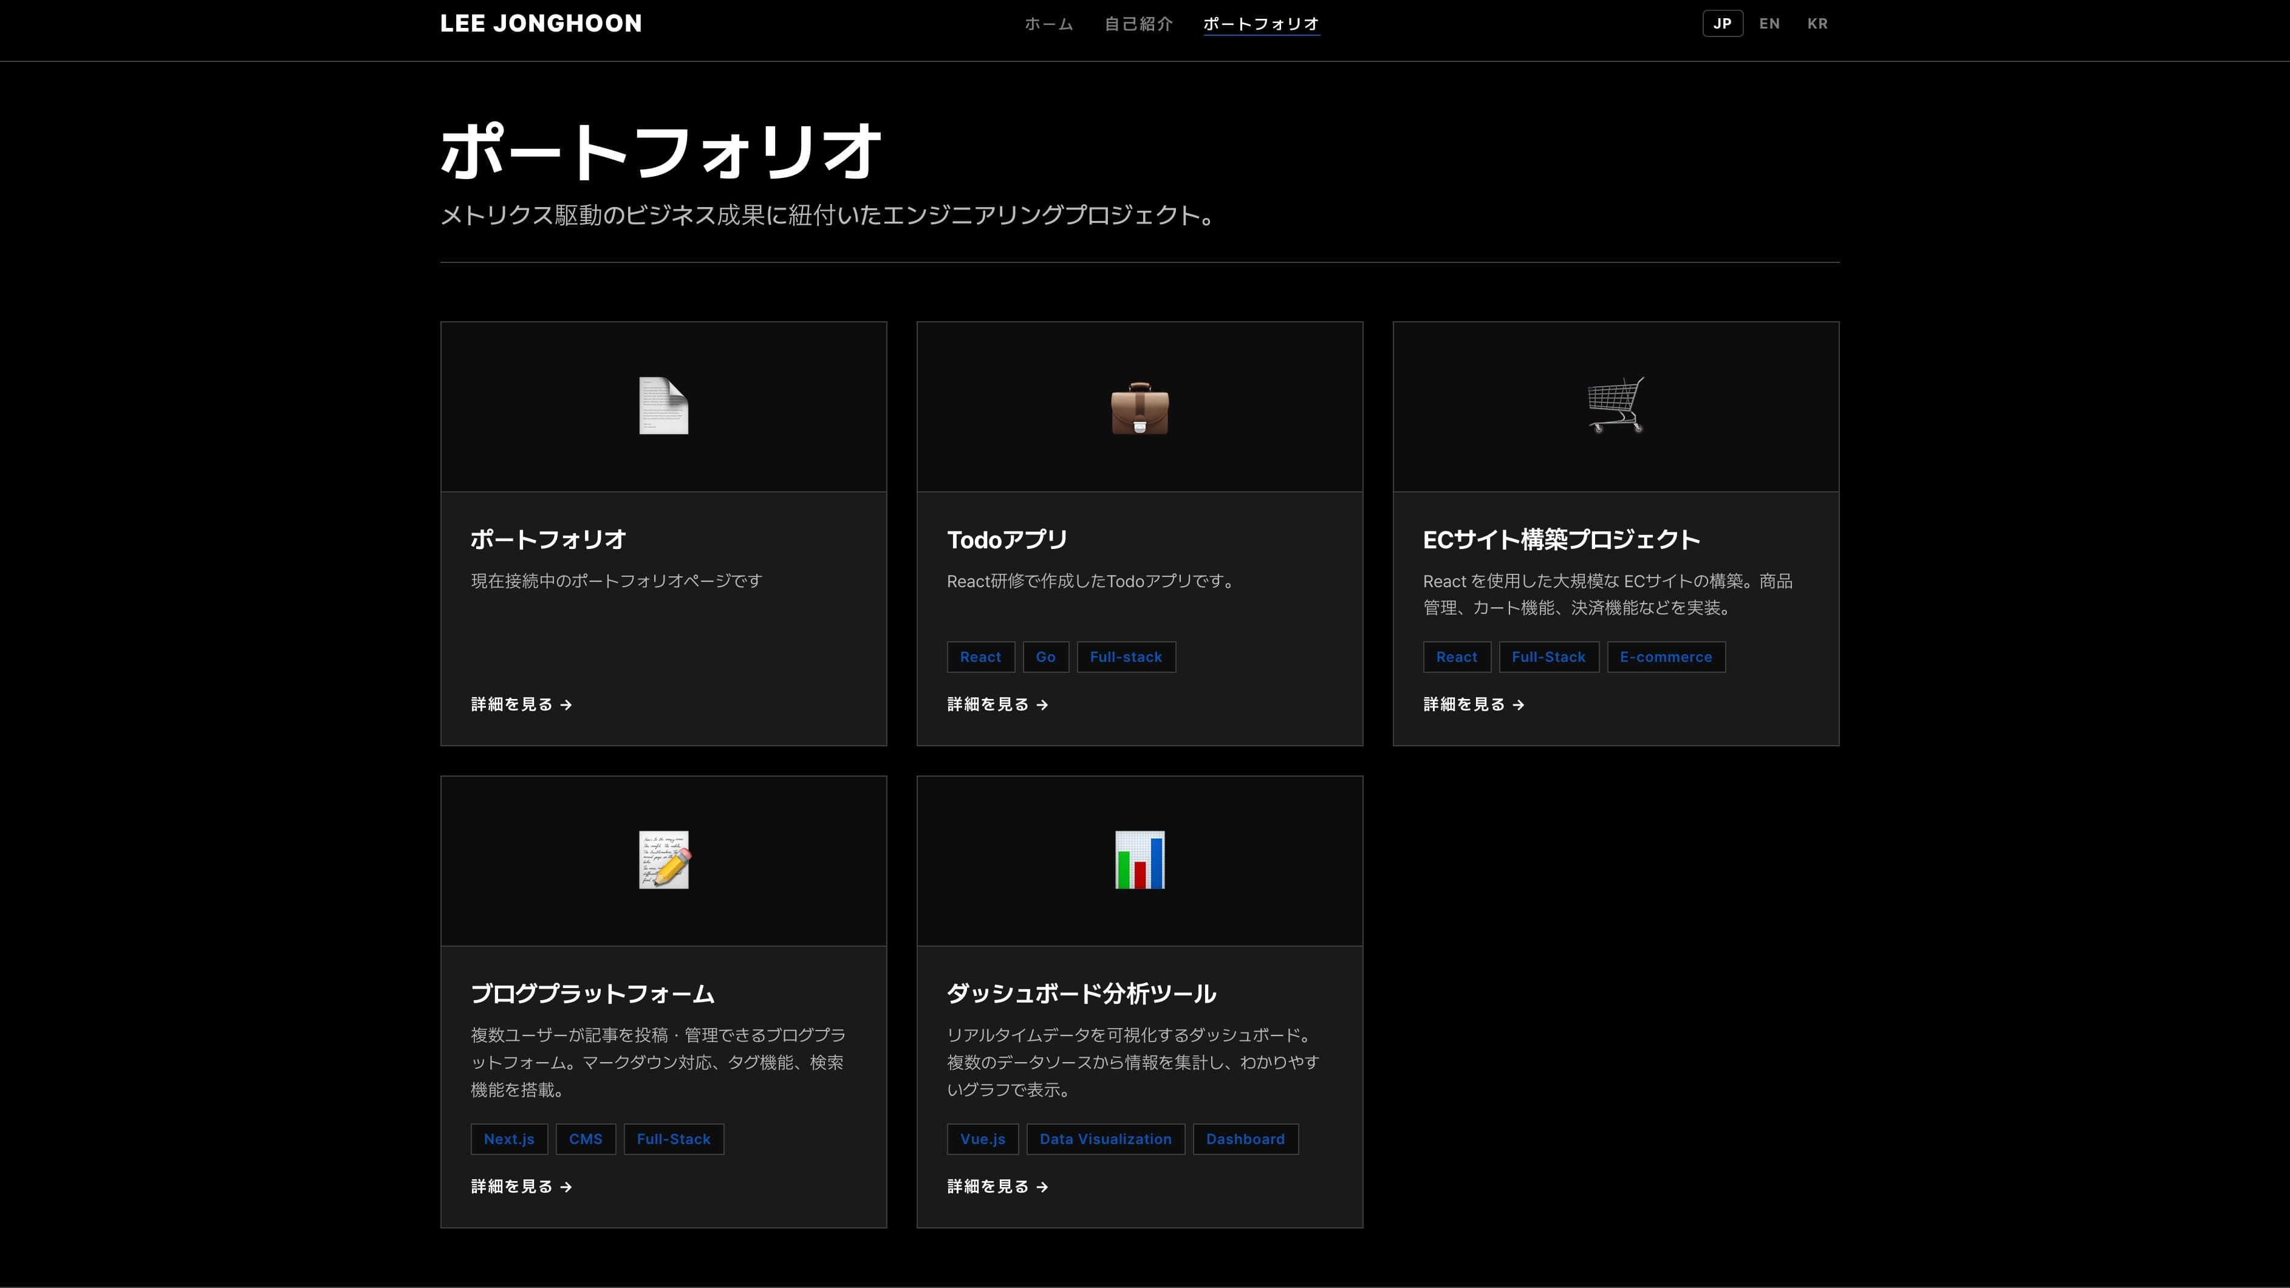
Task: Click the Full-Stack tag on ブログプラットフォーム card
Action: click(674, 1139)
